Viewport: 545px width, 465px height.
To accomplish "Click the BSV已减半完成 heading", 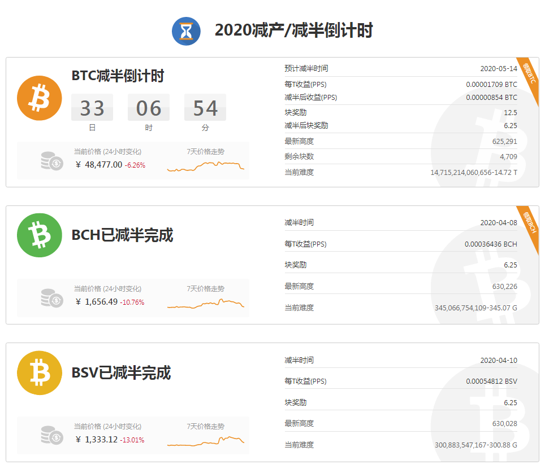I will tap(121, 372).
